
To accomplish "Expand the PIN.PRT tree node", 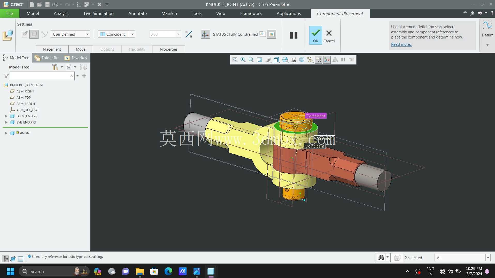I will (x=6, y=133).
